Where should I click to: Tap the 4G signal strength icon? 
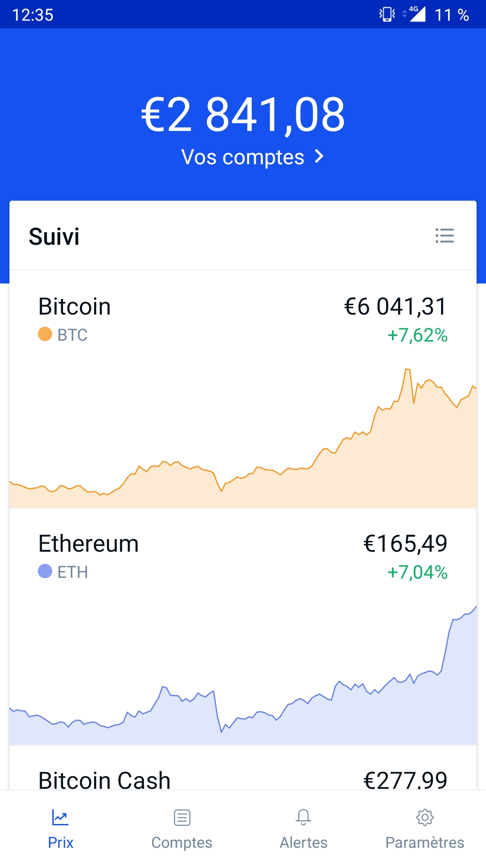pyautogui.click(x=414, y=14)
